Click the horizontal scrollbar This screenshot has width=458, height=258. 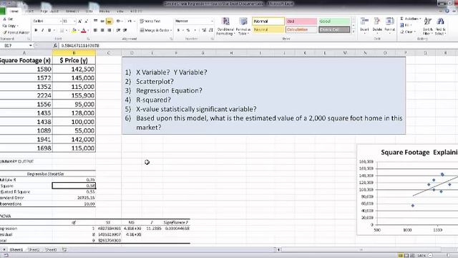tap(361, 249)
